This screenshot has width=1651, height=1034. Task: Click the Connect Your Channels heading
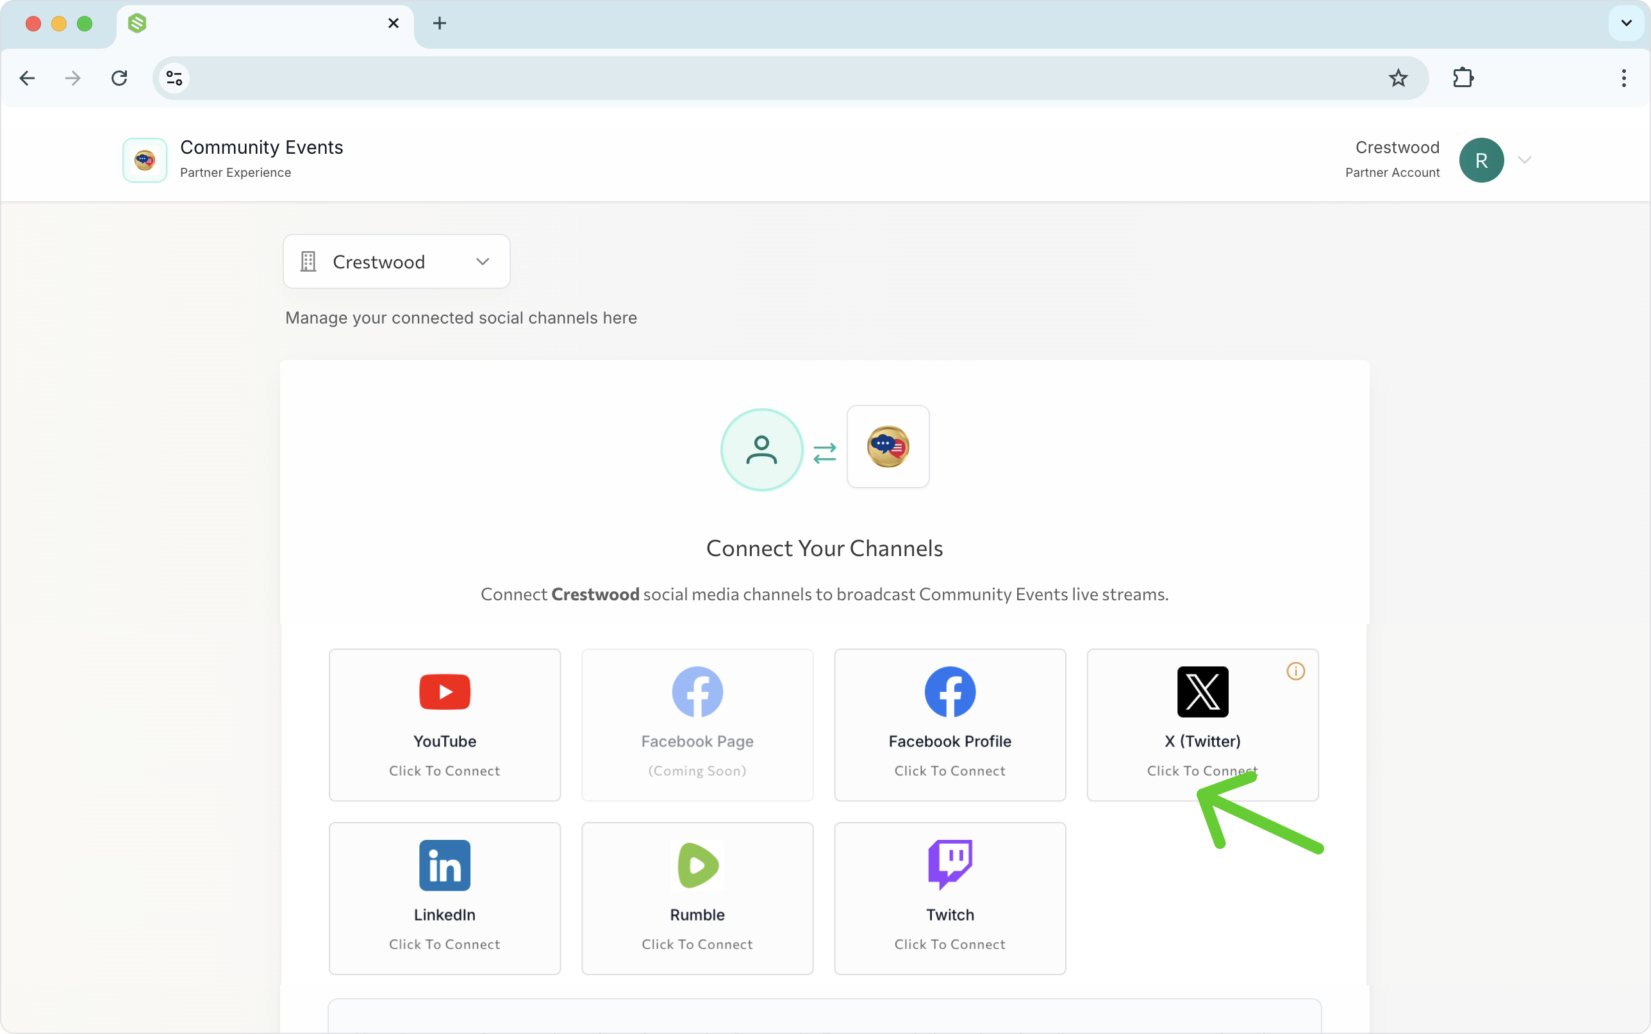tap(824, 548)
